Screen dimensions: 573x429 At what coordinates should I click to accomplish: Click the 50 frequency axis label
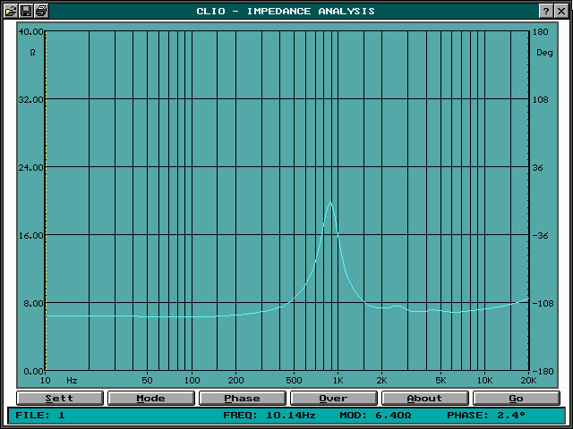tap(147, 381)
